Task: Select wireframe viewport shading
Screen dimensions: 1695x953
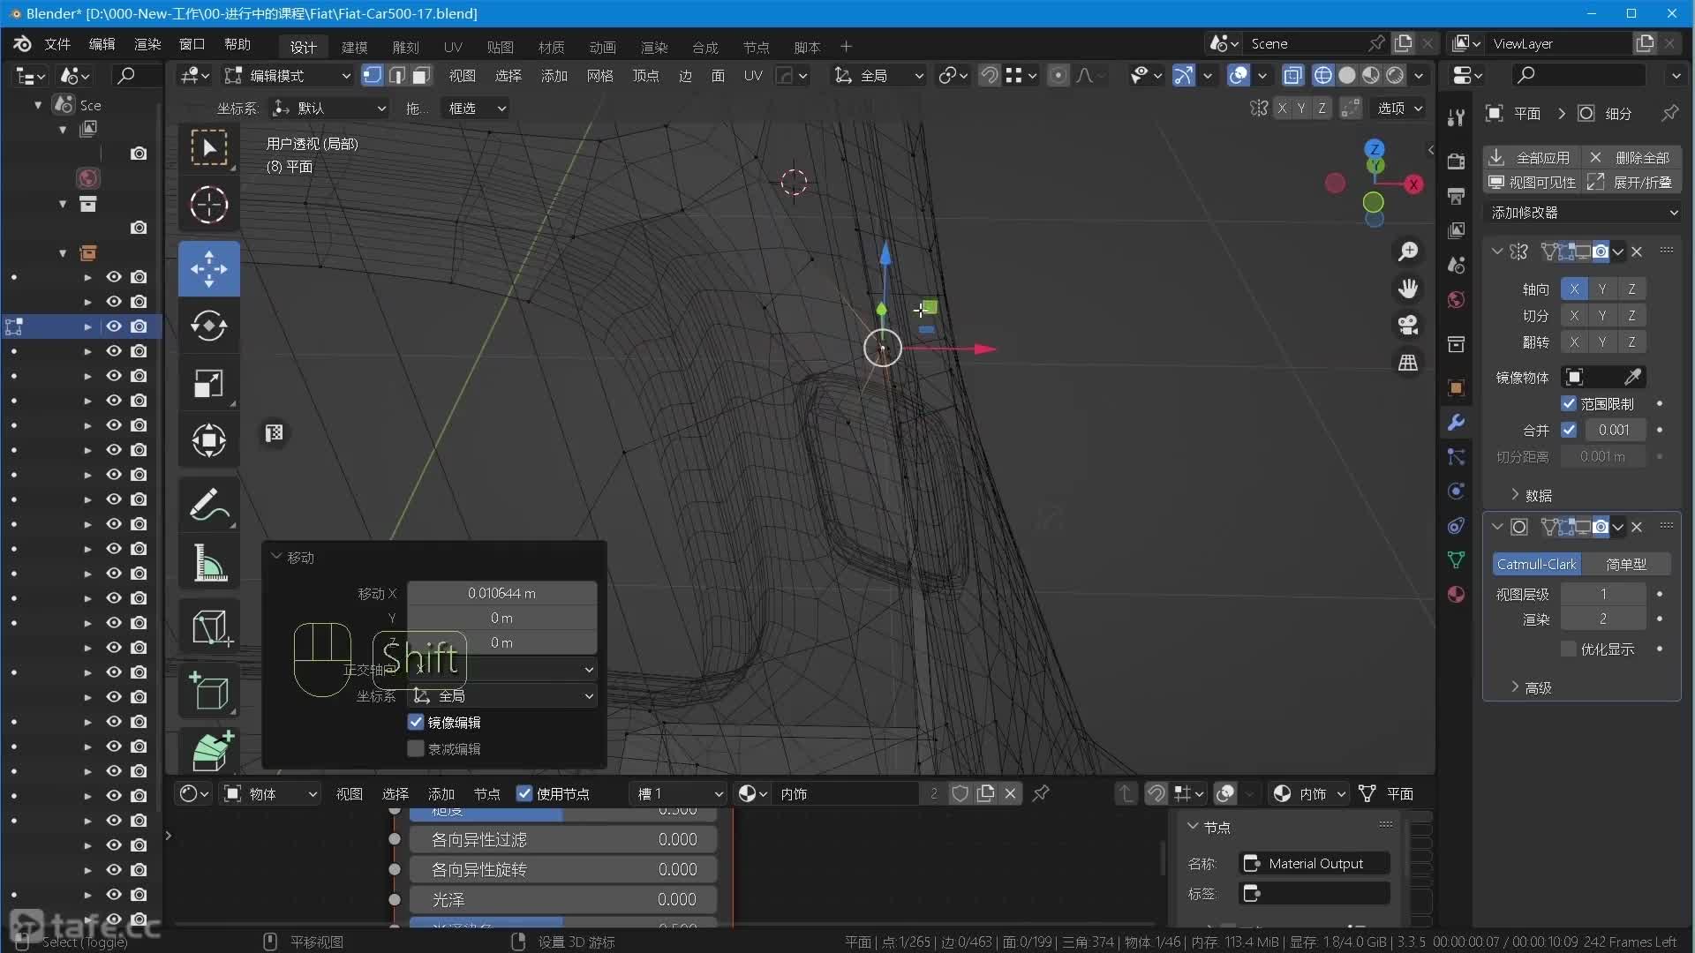Action: coord(1322,76)
